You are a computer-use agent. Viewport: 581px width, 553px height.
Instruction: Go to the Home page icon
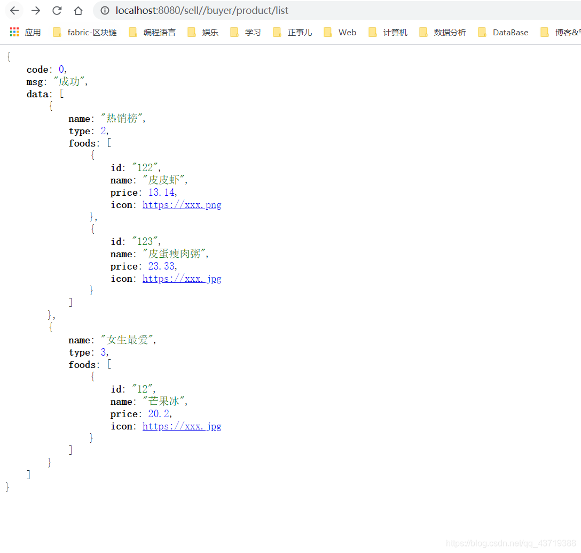click(78, 10)
